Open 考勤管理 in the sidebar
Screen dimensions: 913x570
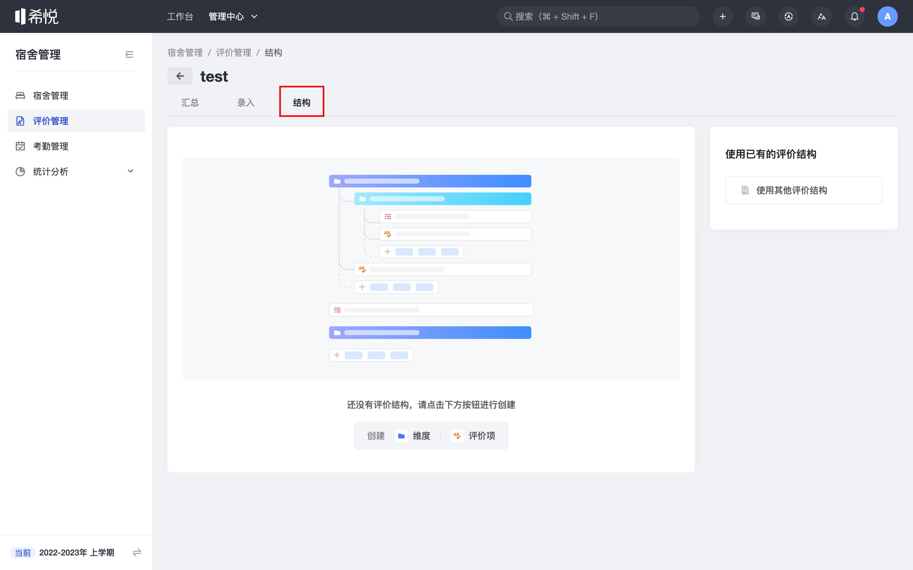click(x=76, y=146)
